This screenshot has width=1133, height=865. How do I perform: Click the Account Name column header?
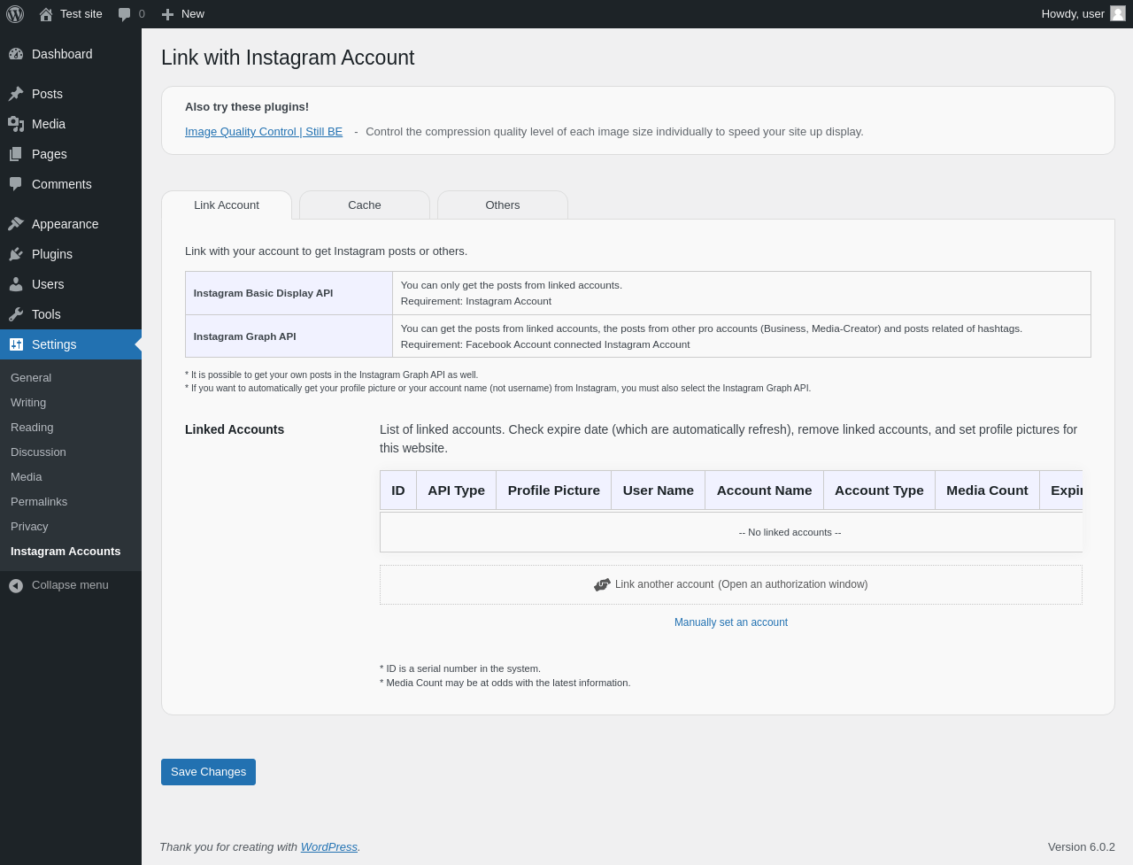click(x=765, y=490)
